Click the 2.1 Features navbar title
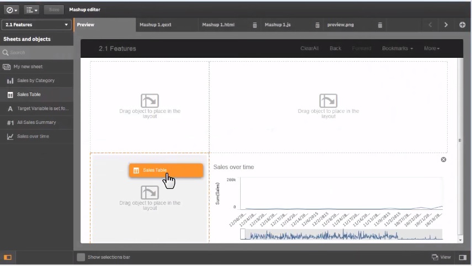 pos(118,48)
